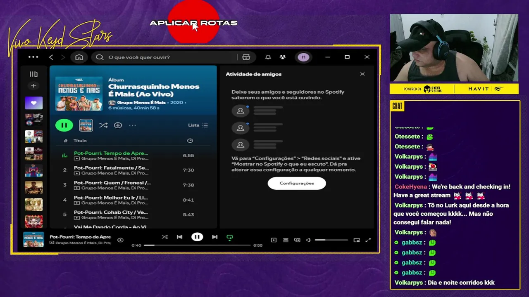529x297 pixels.
Task: Open the queue icon
Action: coord(286,240)
